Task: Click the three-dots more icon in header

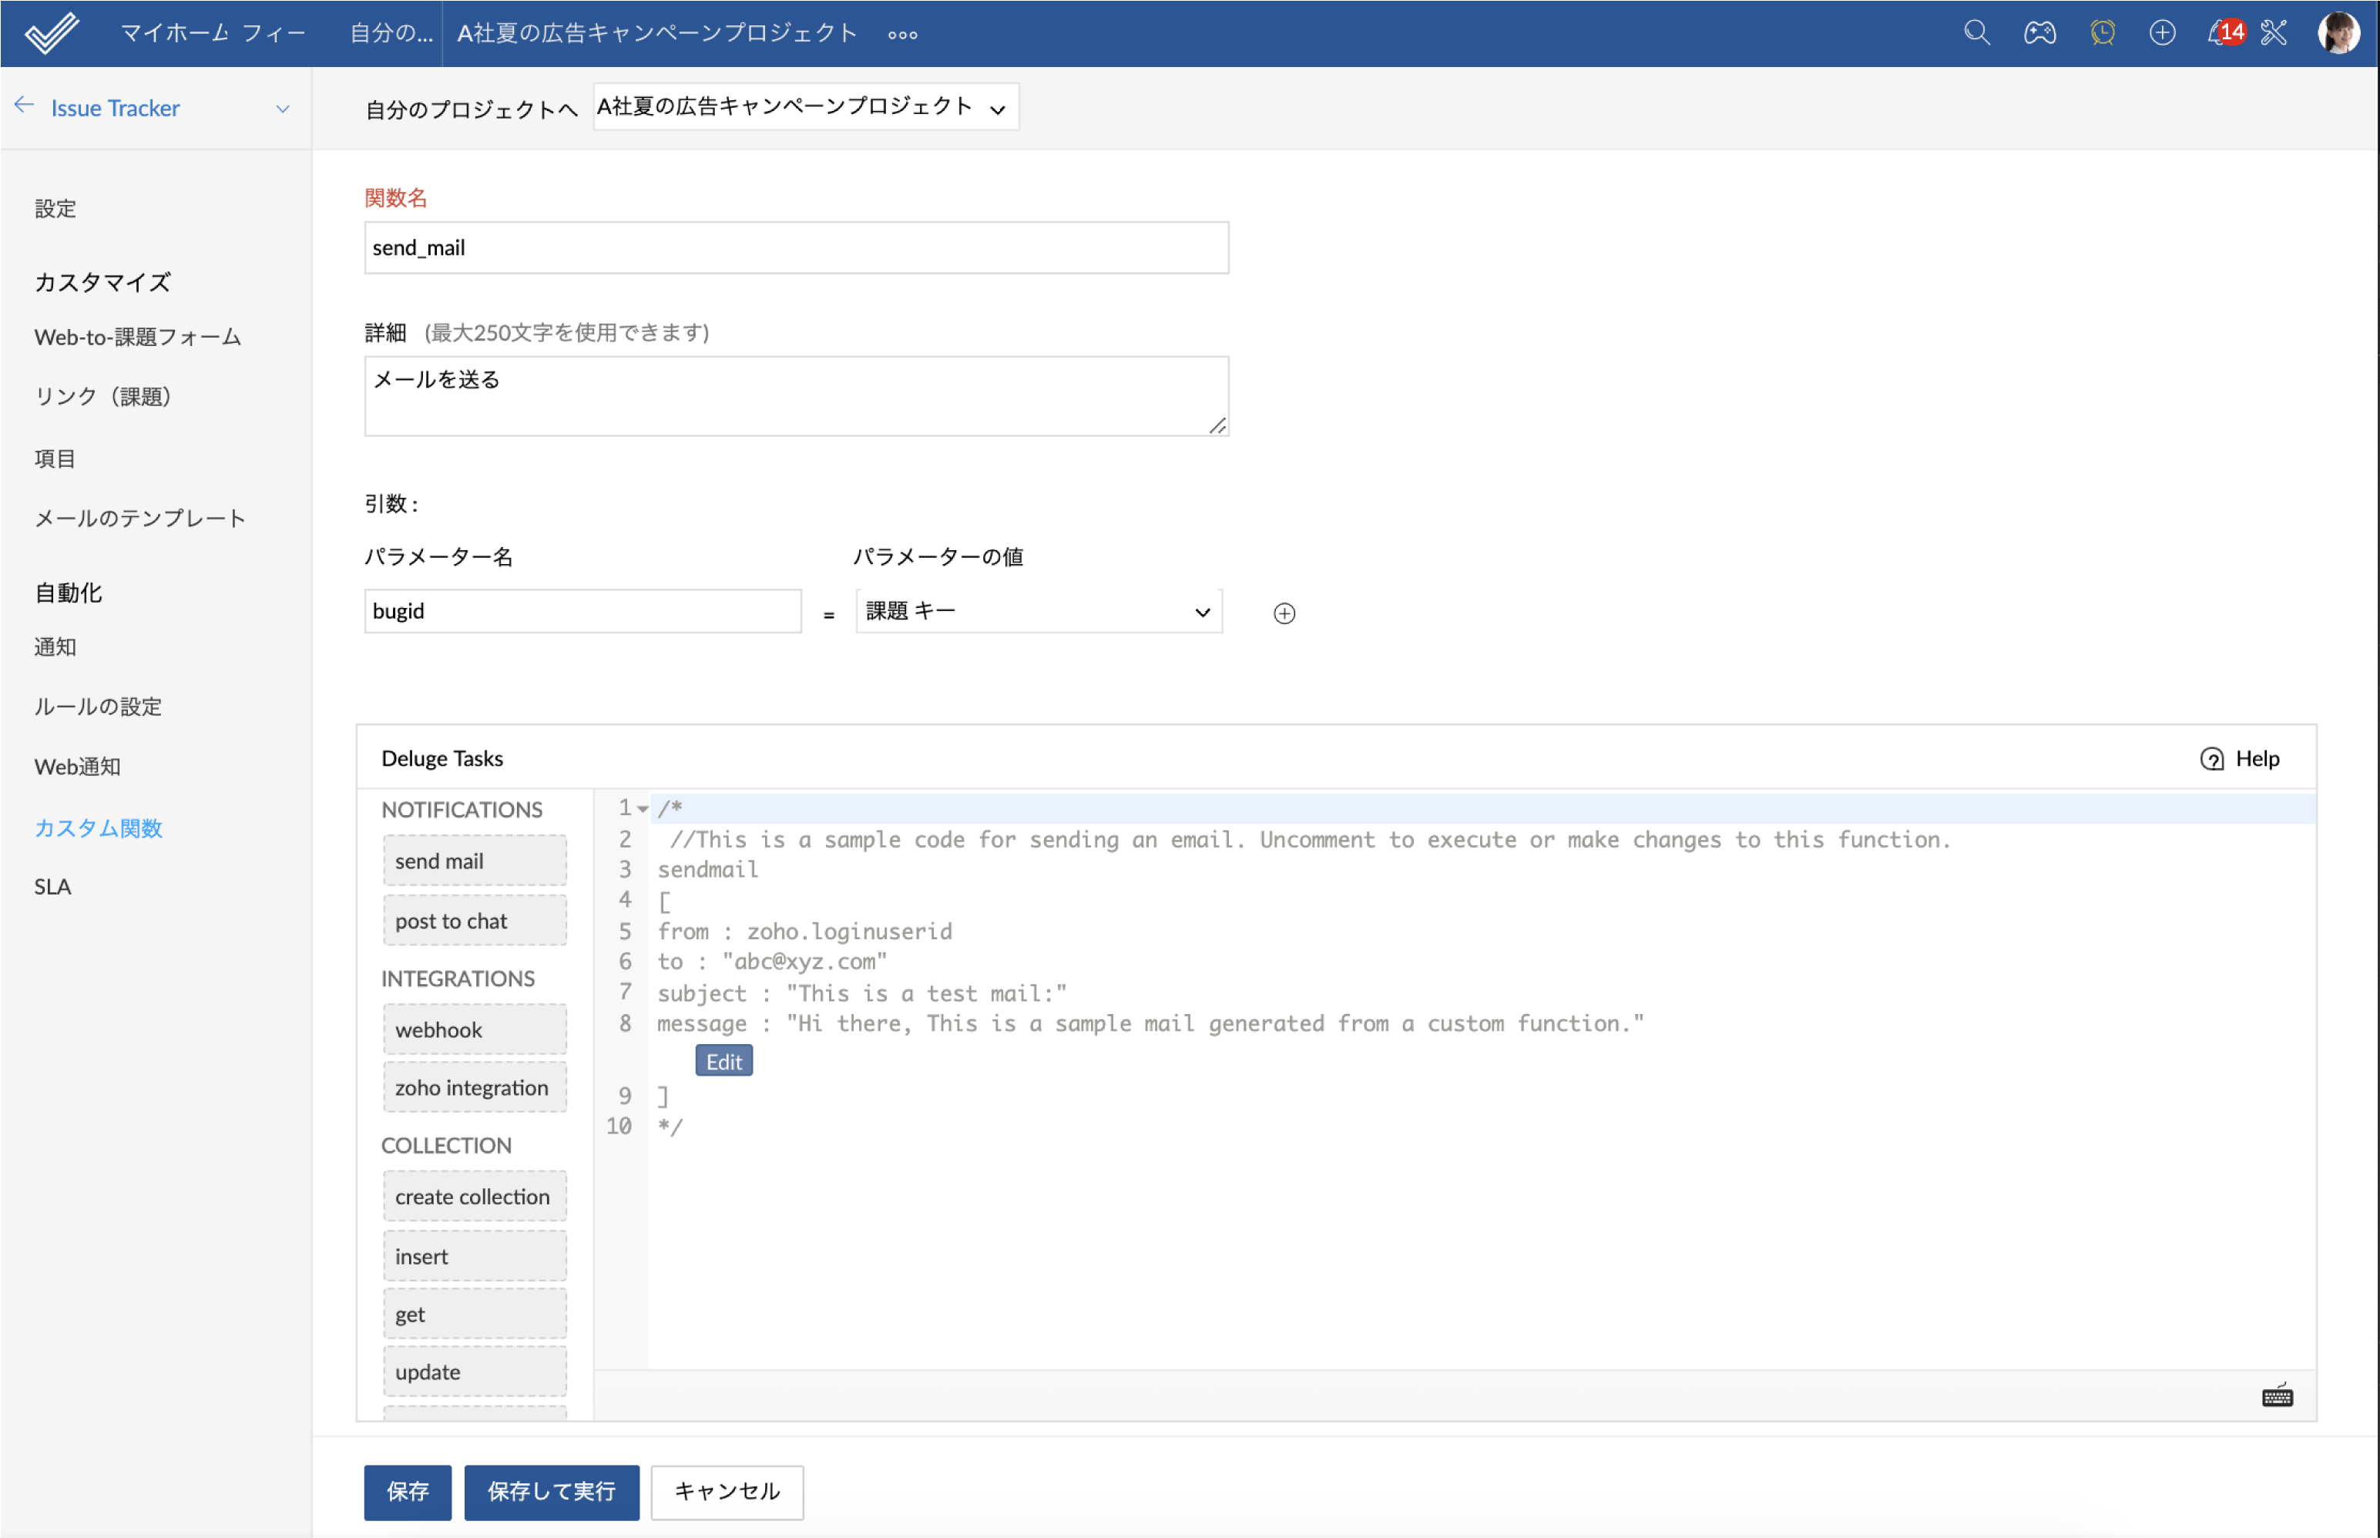Action: tap(902, 35)
